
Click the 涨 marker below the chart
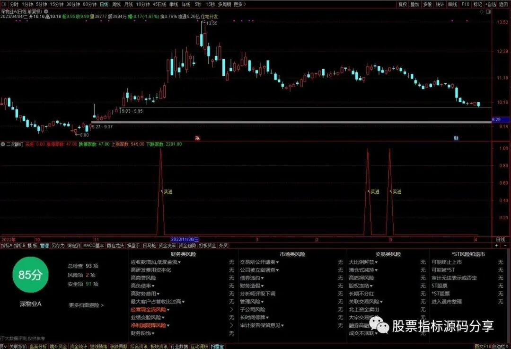(x=197, y=138)
